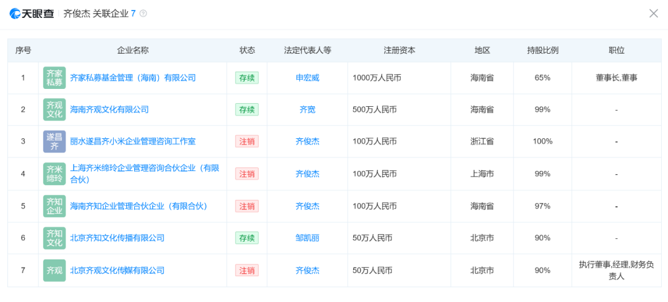The width and height of the screenshot is (668, 302).
Task: Click the 浙江省 region cell
Action: pos(482,141)
